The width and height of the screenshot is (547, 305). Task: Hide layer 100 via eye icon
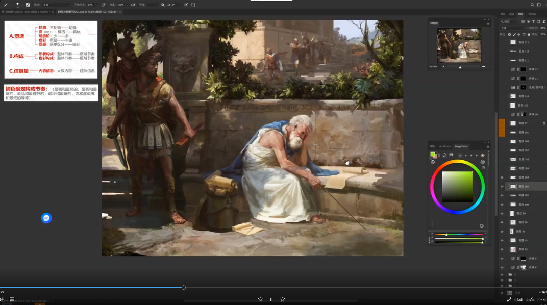coord(502,204)
